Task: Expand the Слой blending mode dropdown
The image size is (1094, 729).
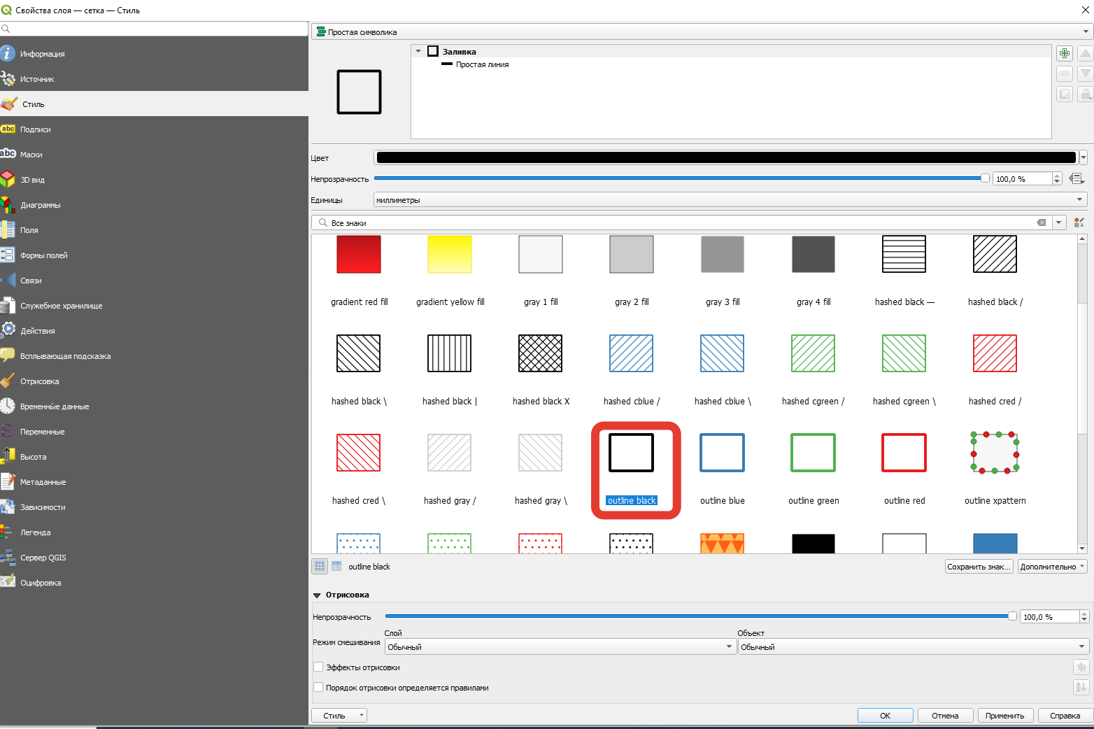Action: pyautogui.click(x=560, y=647)
